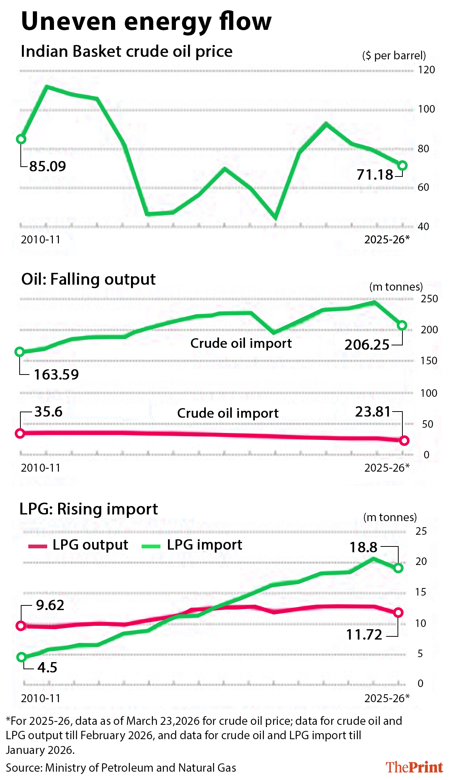The height and width of the screenshot is (780, 453).
Task: Click the red 35.6 start point marker
Action: pos(20,433)
